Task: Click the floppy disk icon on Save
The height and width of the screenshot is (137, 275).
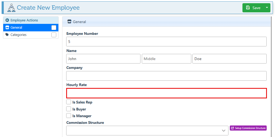Action: pyautogui.click(x=248, y=8)
